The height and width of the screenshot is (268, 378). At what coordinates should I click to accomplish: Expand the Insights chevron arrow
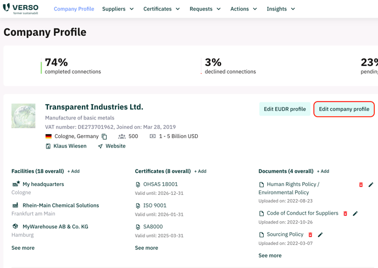293,9
